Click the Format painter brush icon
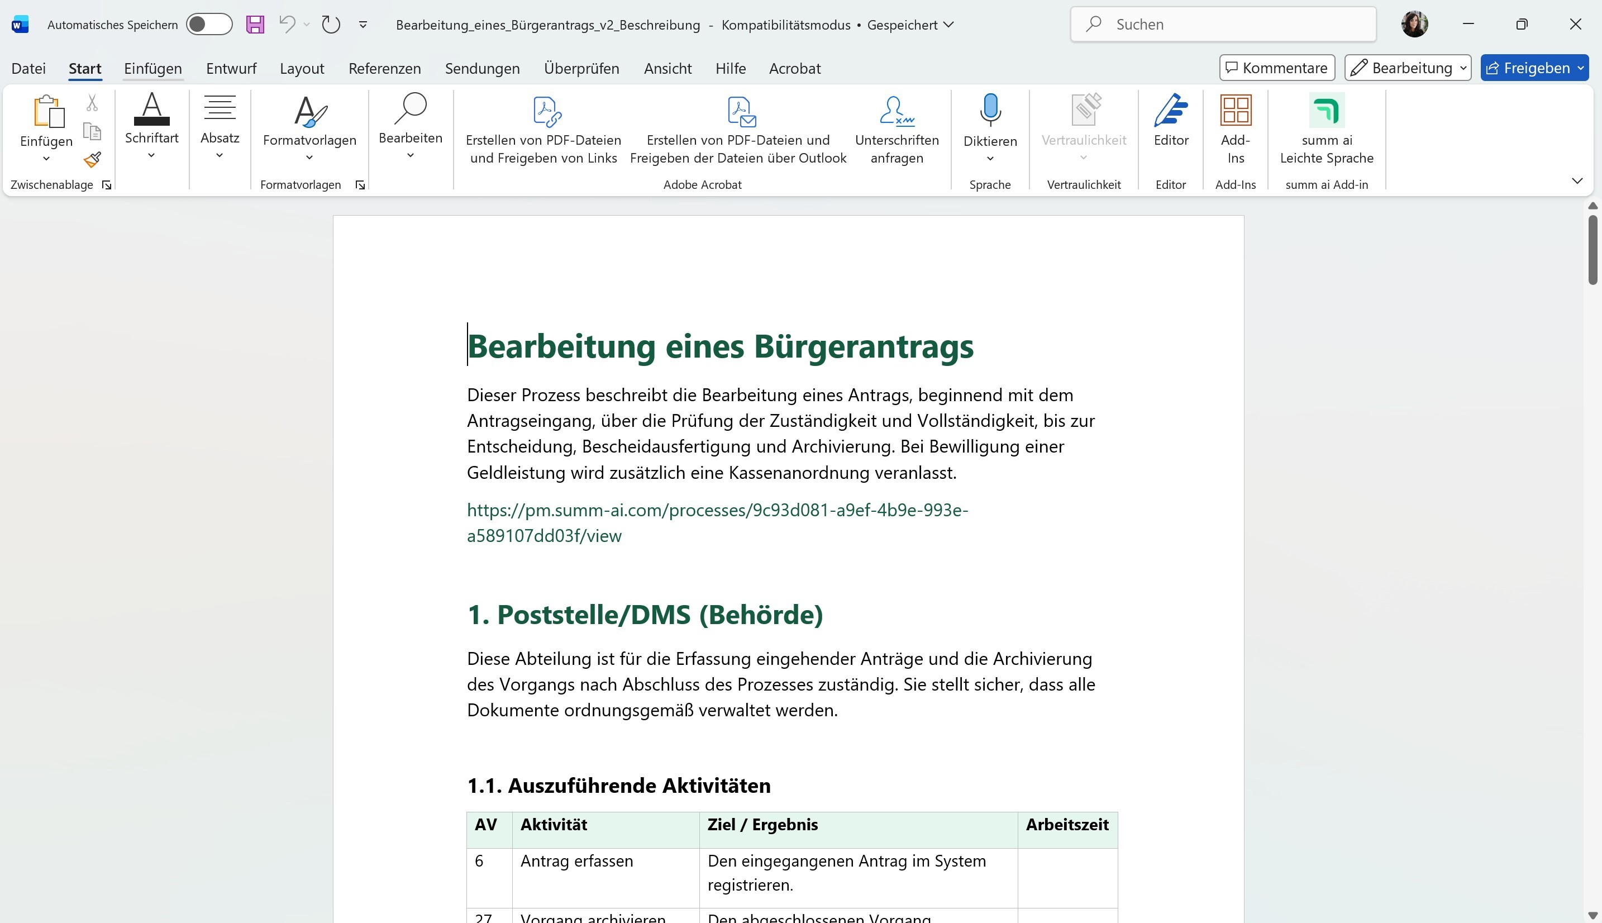 pos(93,160)
